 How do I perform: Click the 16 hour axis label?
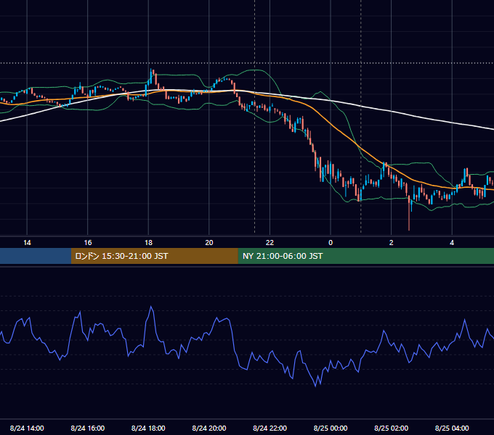click(x=88, y=243)
